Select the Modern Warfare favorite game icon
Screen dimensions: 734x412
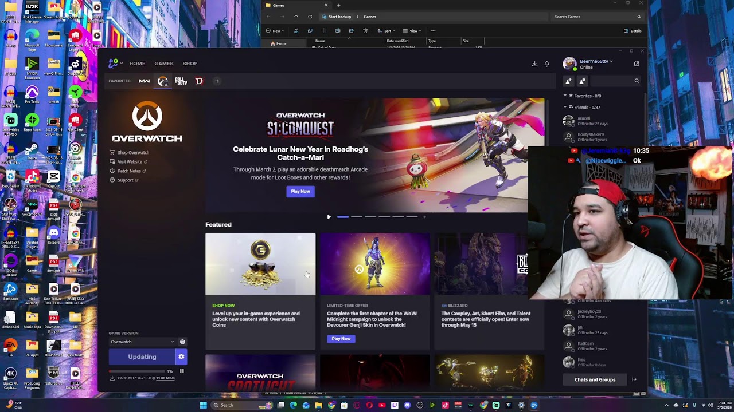(144, 81)
